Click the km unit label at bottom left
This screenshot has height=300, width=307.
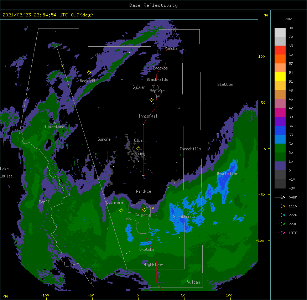[5, 296]
